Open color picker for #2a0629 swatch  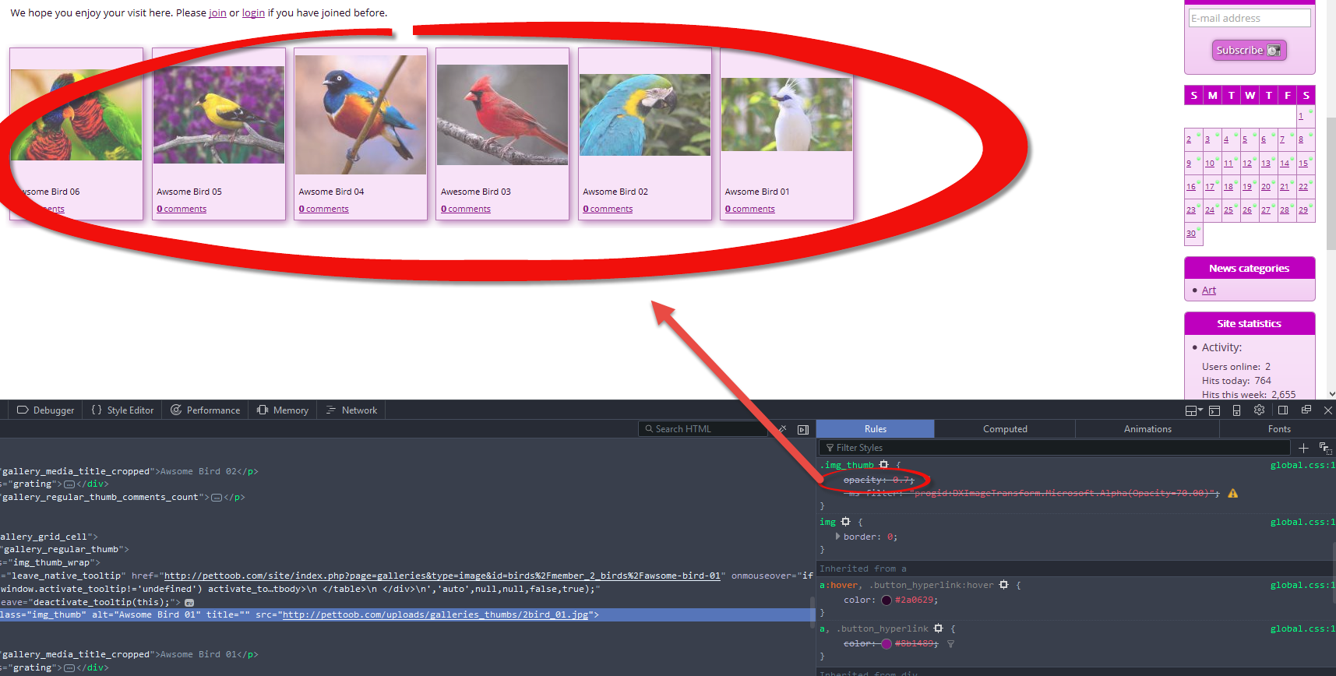click(887, 600)
